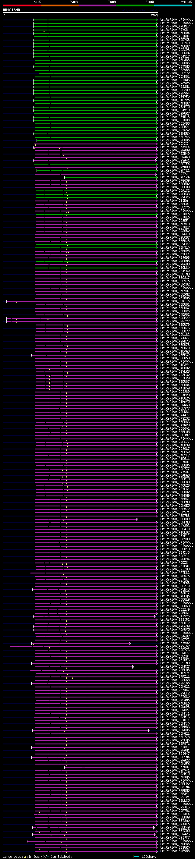Select the UniRef100_B1PYP5 label
The image size is (195, 859).
(175, 100)
